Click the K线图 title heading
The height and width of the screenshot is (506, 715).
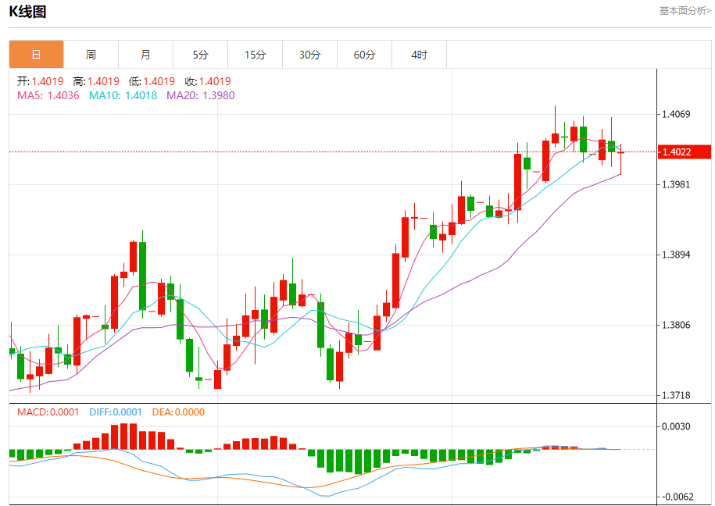tap(28, 11)
